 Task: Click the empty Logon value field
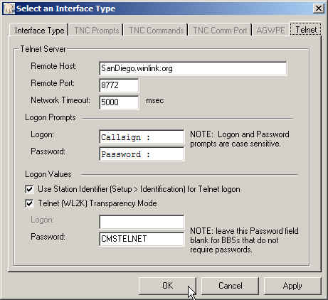[x=142, y=222]
